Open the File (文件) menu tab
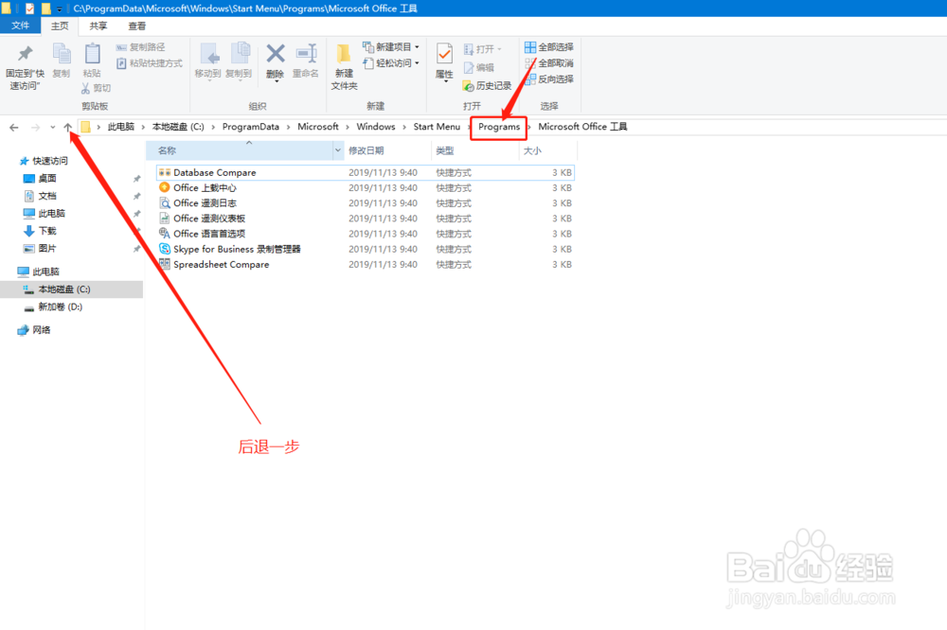947x630 pixels. pos(20,26)
